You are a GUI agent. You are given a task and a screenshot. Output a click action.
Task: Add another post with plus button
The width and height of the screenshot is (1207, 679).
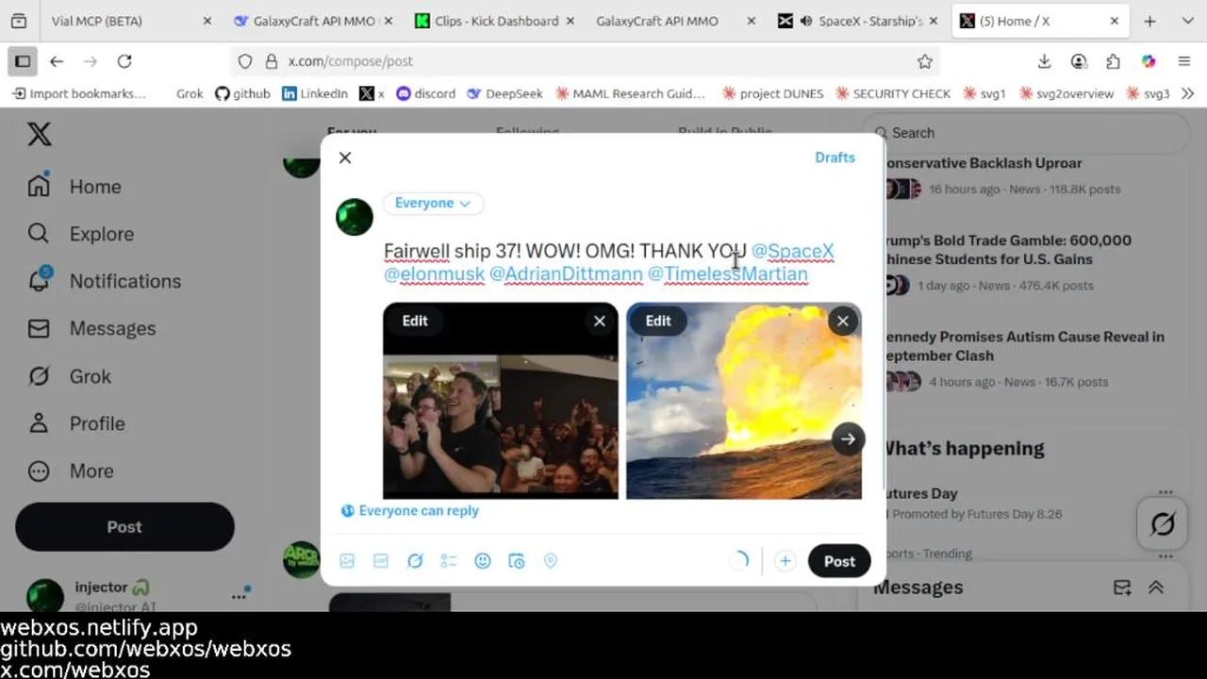(x=785, y=561)
